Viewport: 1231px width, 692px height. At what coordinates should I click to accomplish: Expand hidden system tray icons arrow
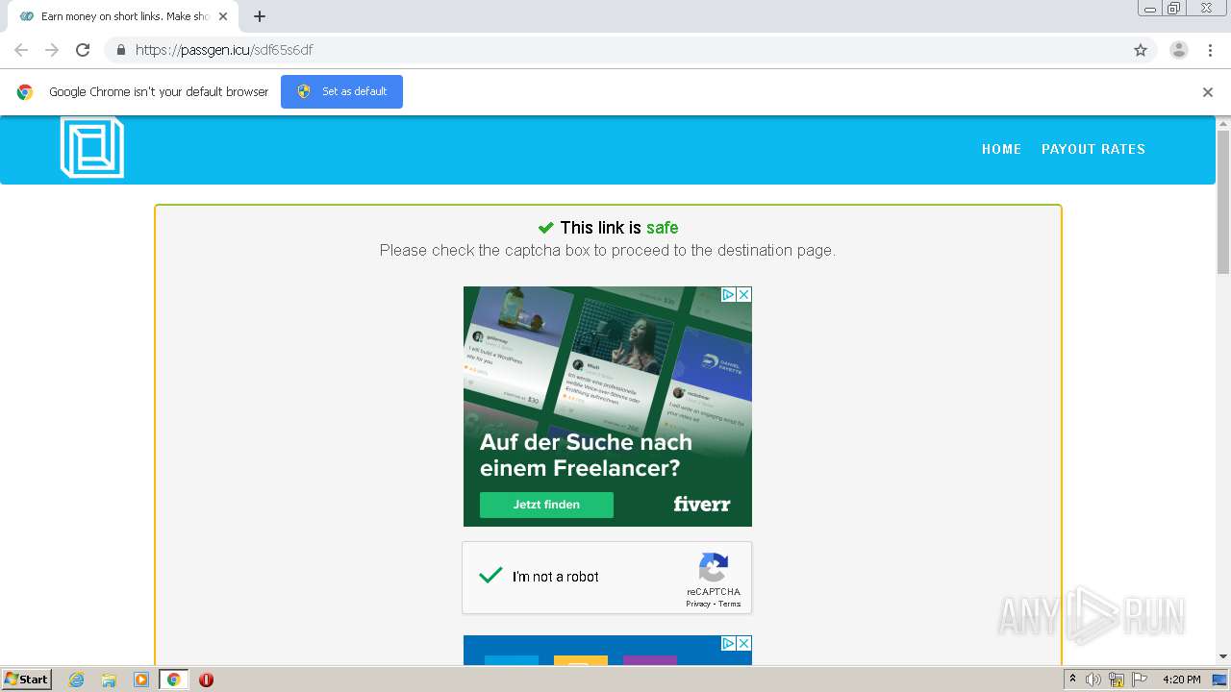1072,680
